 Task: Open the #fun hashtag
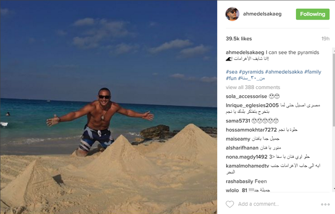pyautogui.click(x=231, y=78)
